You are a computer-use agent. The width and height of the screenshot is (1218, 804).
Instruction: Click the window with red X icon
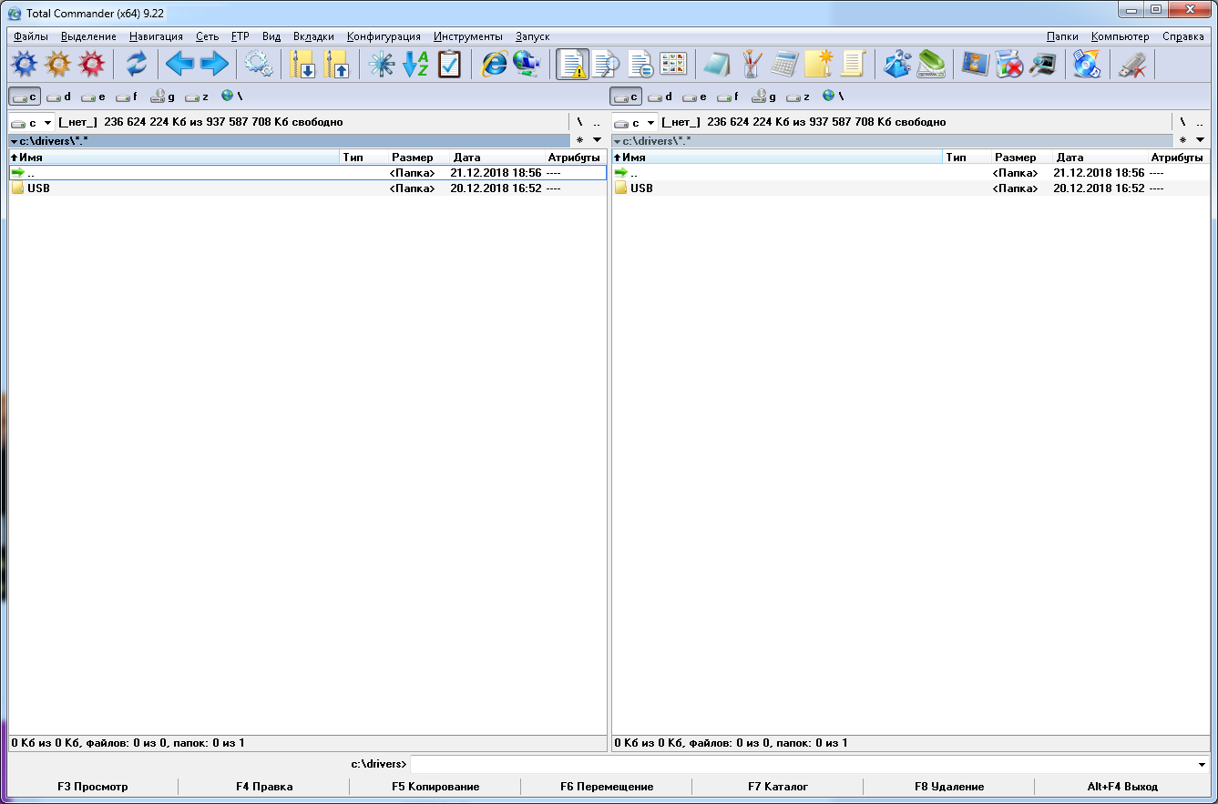[1009, 64]
